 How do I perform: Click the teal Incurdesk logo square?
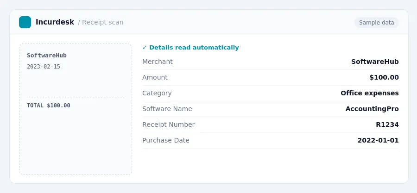[25, 22]
